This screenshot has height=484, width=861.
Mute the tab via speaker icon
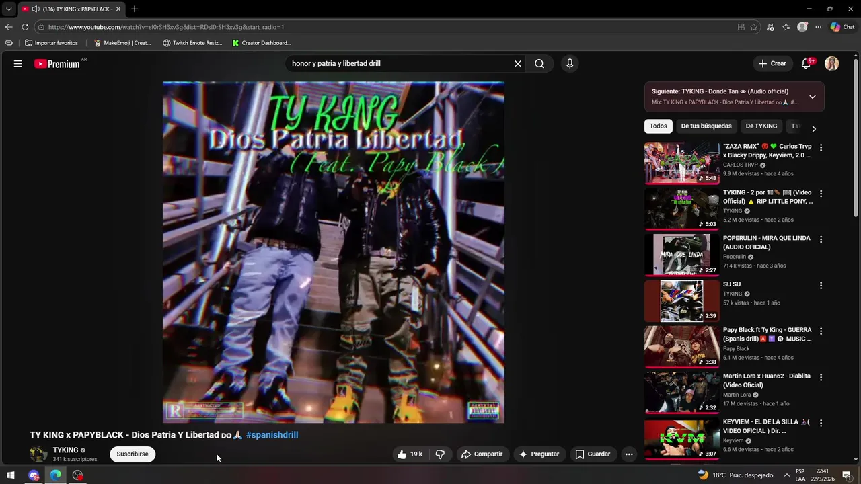coord(35,9)
